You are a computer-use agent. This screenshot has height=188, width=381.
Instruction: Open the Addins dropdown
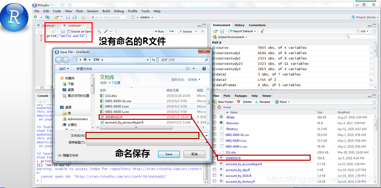point(147,17)
